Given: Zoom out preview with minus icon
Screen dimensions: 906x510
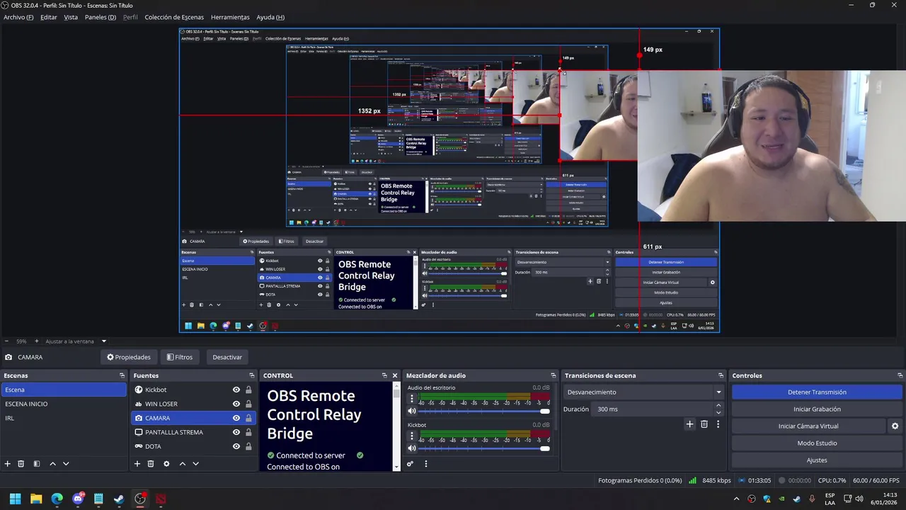Looking at the screenshot, I should click(6, 341).
